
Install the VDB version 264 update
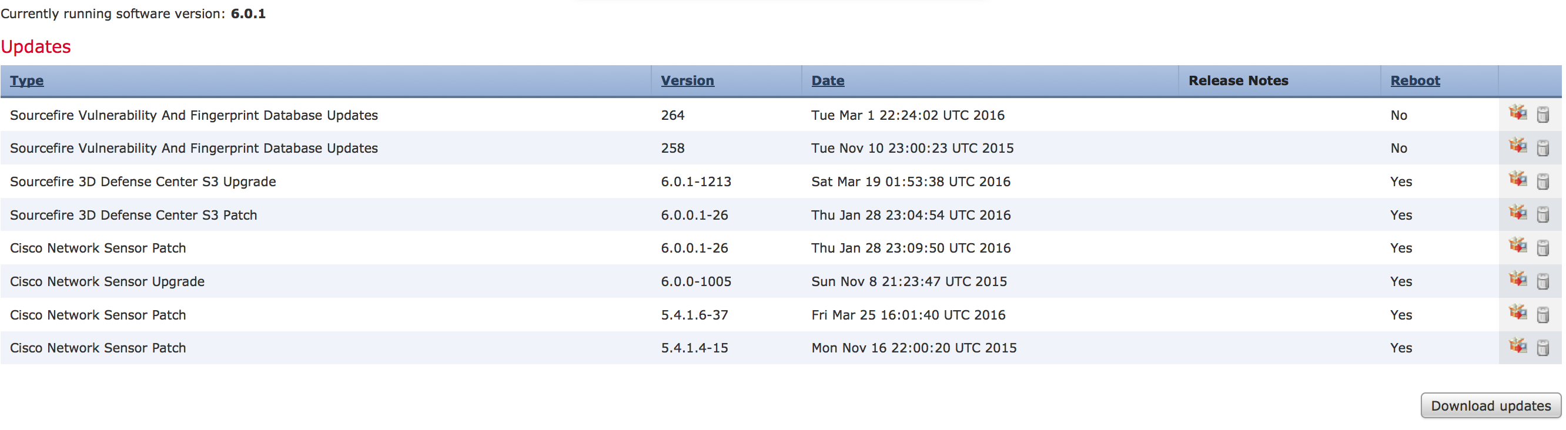coord(1517,113)
